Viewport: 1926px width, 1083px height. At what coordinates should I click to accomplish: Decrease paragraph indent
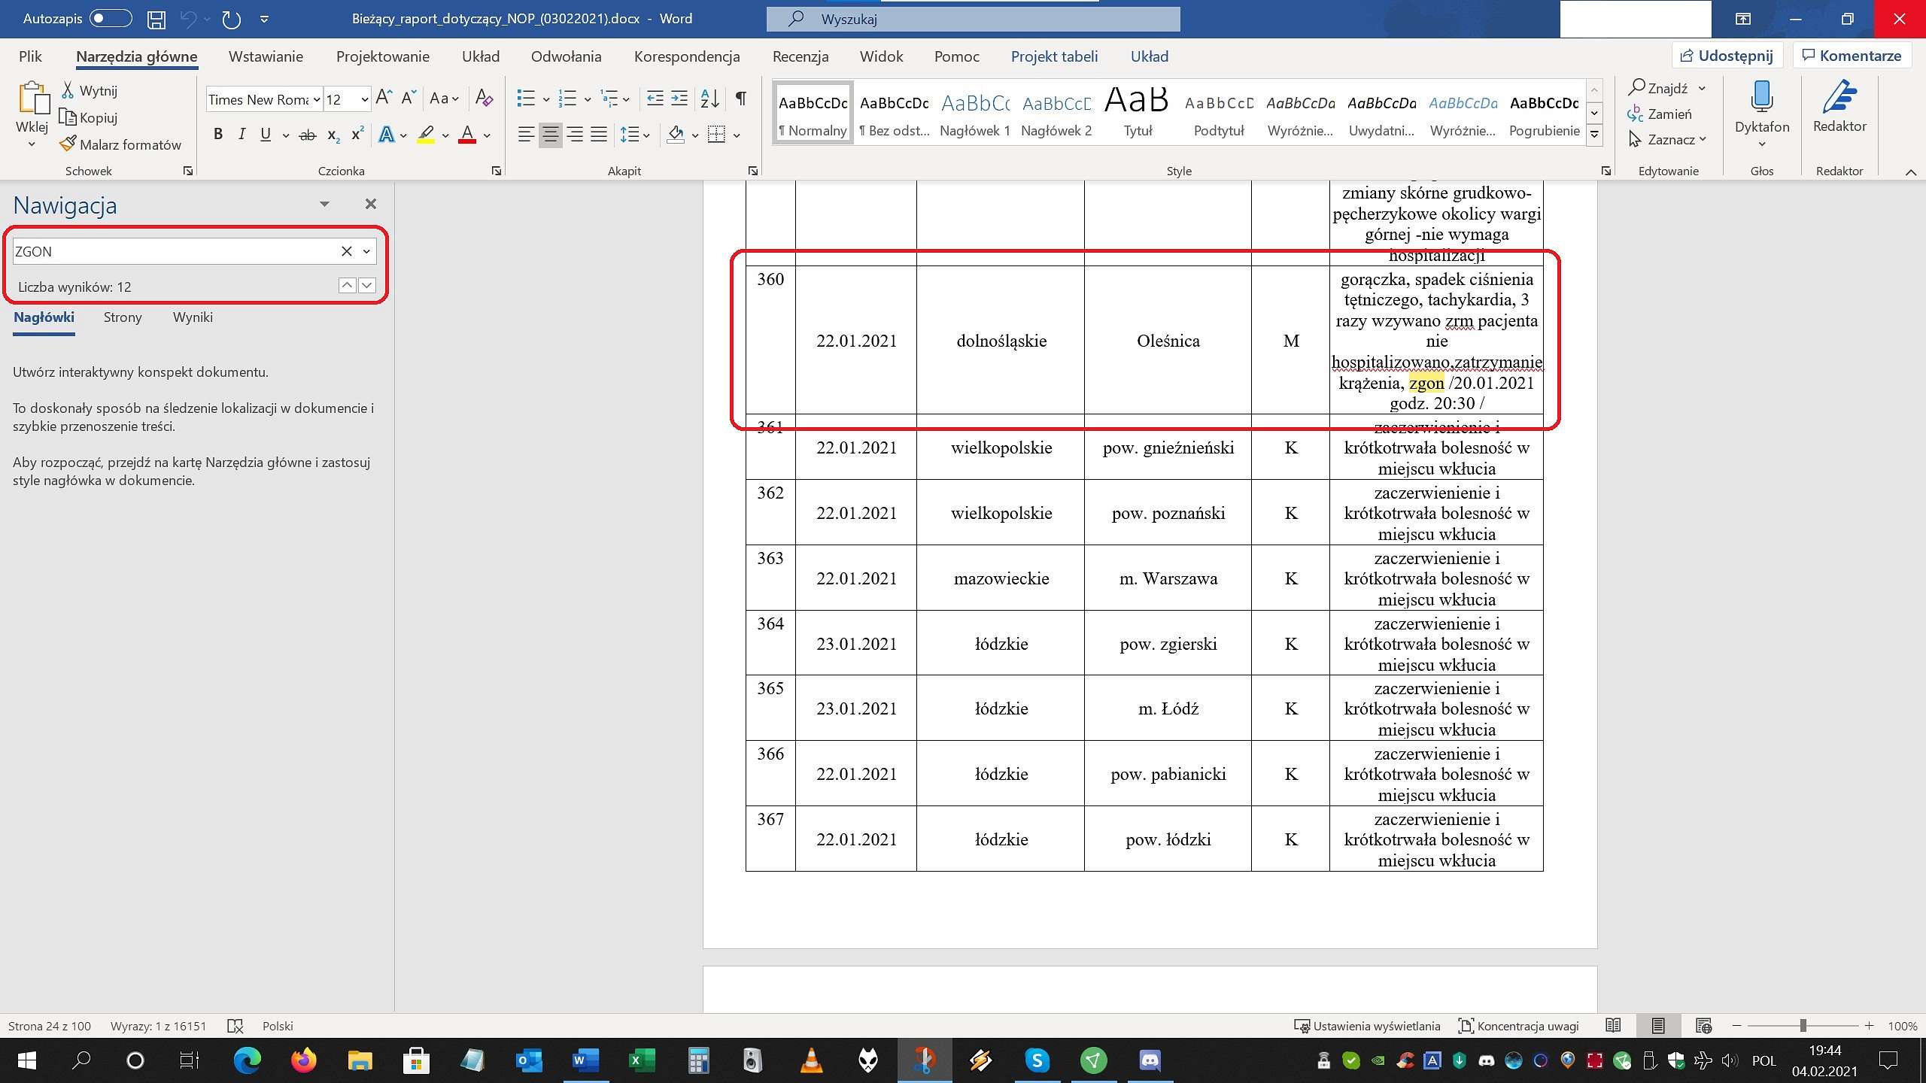click(x=655, y=99)
